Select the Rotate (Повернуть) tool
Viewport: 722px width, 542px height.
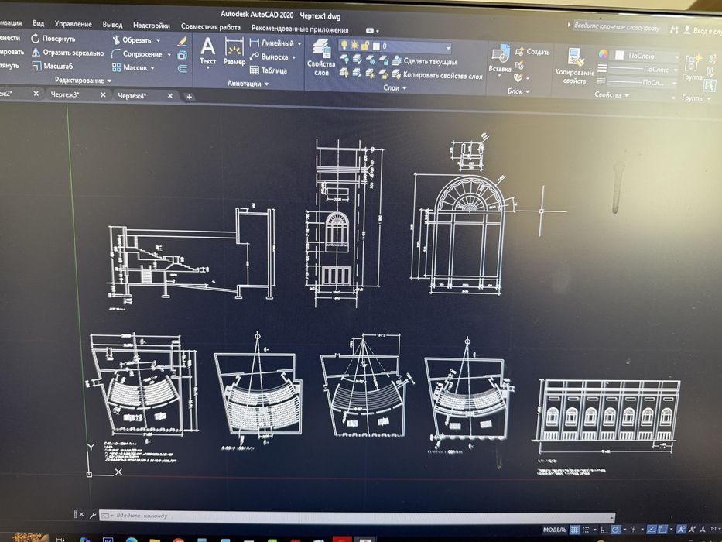pos(53,39)
